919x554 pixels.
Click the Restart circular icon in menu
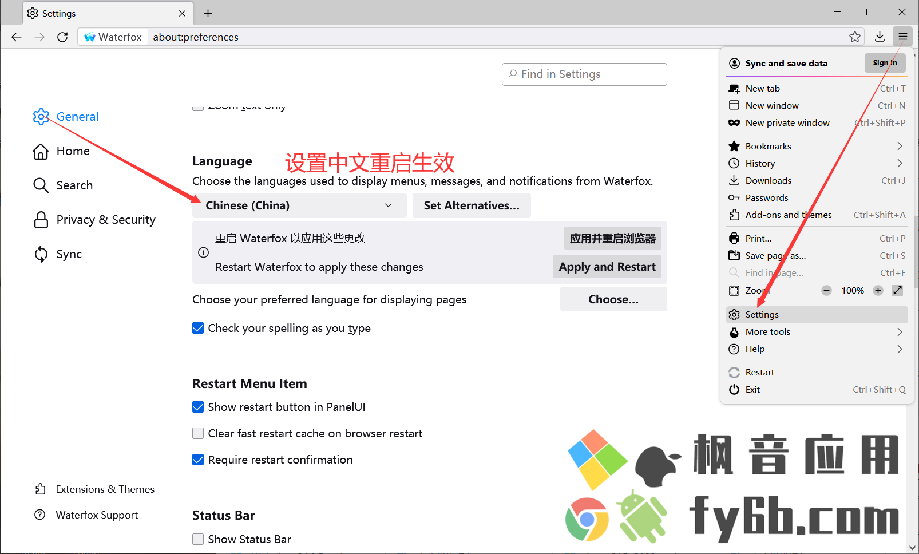(x=734, y=373)
